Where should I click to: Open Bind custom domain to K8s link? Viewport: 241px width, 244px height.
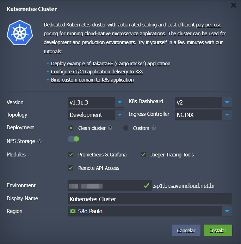[92, 80]
